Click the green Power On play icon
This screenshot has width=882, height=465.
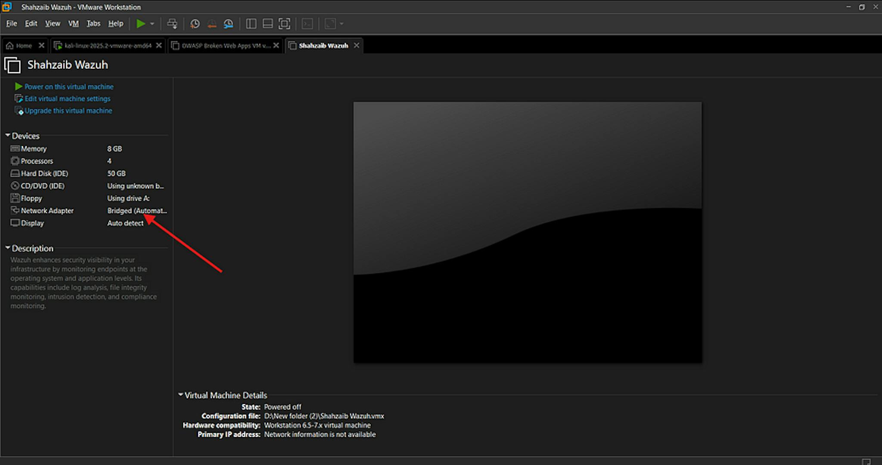(x=140, y=24)
